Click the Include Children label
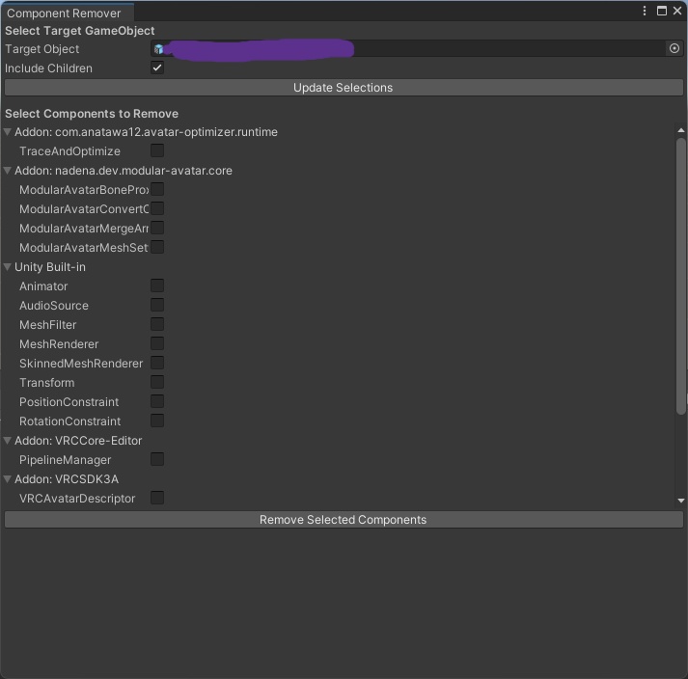 pos(48,68)
